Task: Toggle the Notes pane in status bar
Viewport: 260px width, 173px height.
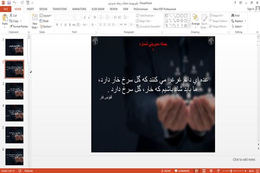Action: (166, 171)
